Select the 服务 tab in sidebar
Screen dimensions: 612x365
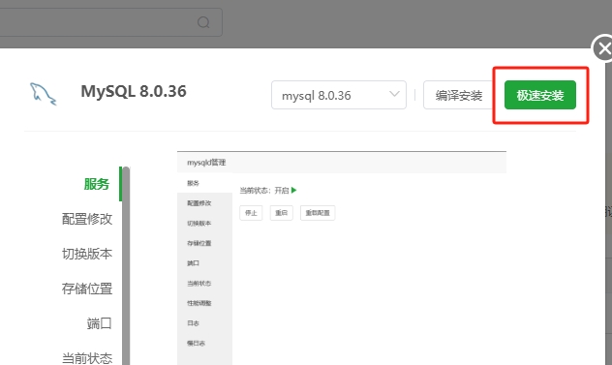point(97,184)
